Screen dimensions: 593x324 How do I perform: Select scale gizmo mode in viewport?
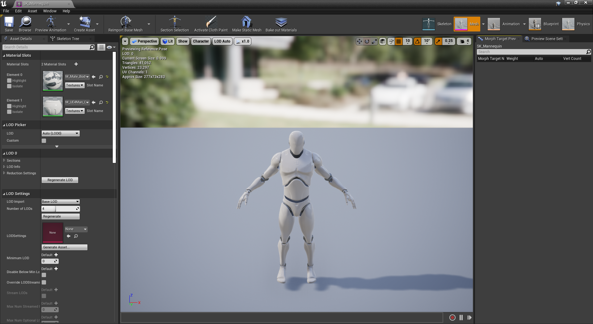(x=374, y=41)
